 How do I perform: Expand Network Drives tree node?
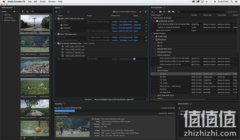3,20
